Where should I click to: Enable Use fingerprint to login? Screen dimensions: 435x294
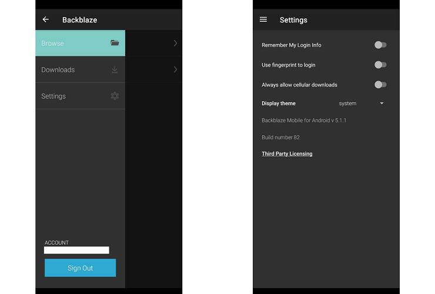click(380, 65)
